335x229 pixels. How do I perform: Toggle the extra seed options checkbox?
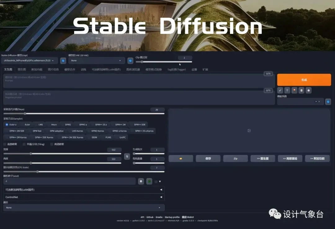(156, 182)
